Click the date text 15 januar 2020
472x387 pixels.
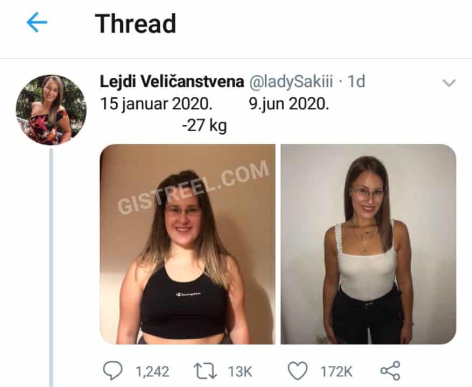click(156, 104)
